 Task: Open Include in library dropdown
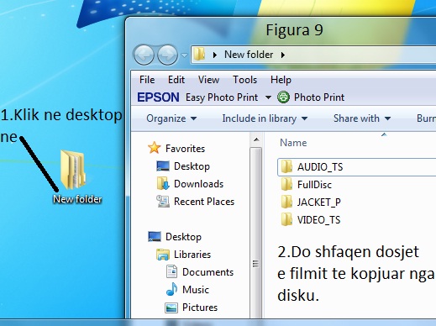(x=265, y=118)
